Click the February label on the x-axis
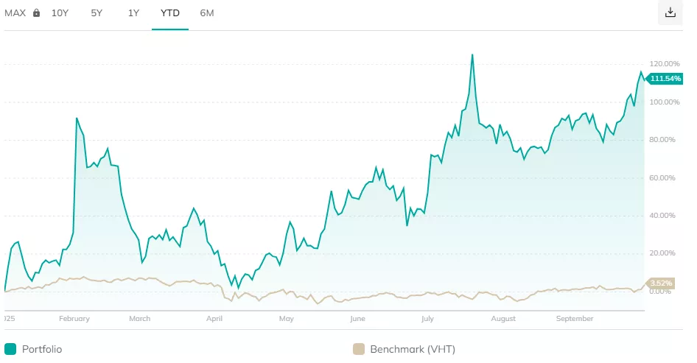This screenshot has height=363, width=697. [x=74, y=319]
